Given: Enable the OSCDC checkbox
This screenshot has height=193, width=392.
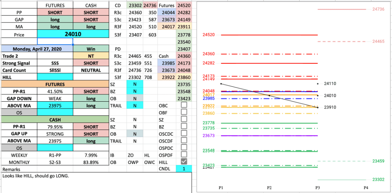Looking at the screenshot, I should 184,133.
